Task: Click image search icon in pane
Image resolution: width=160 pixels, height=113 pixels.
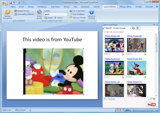Action: pyautogui.click(x=133, y=28)
